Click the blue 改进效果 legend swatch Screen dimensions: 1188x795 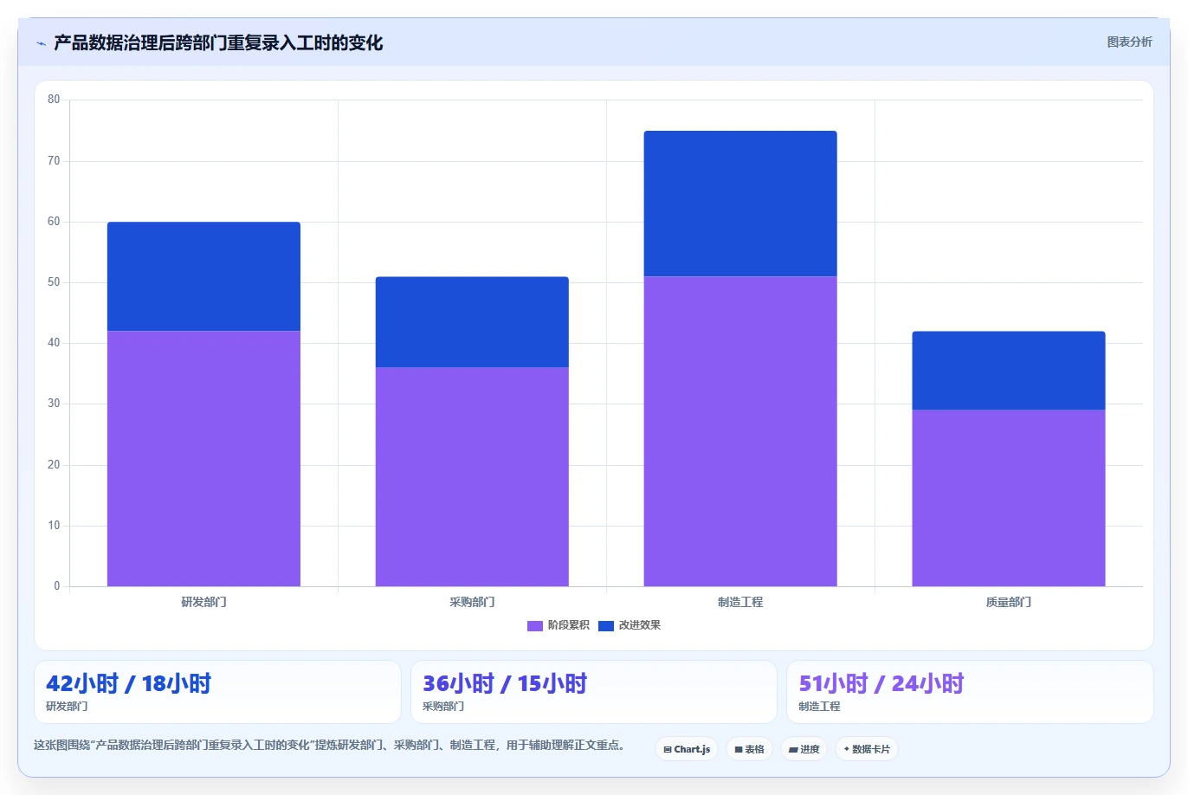pyautogui.click(x=606, y=625)
